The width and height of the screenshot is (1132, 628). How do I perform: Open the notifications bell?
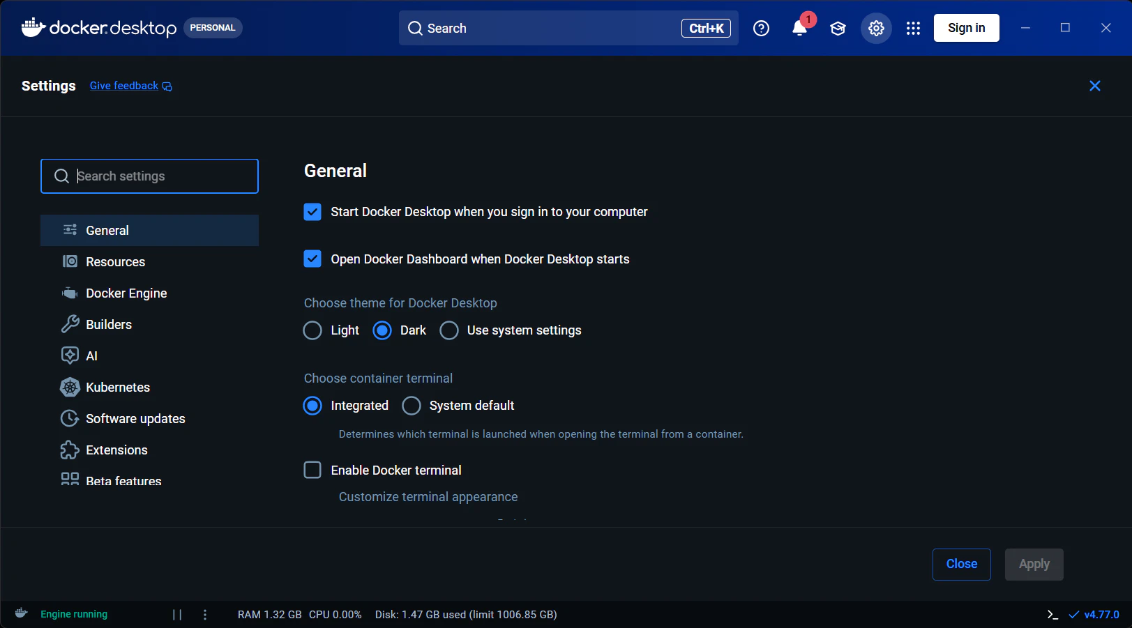tap(799, 28)
